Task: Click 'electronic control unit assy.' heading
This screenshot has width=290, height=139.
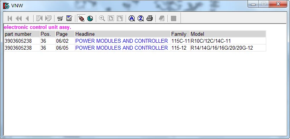Action: (x=38, y=27)
